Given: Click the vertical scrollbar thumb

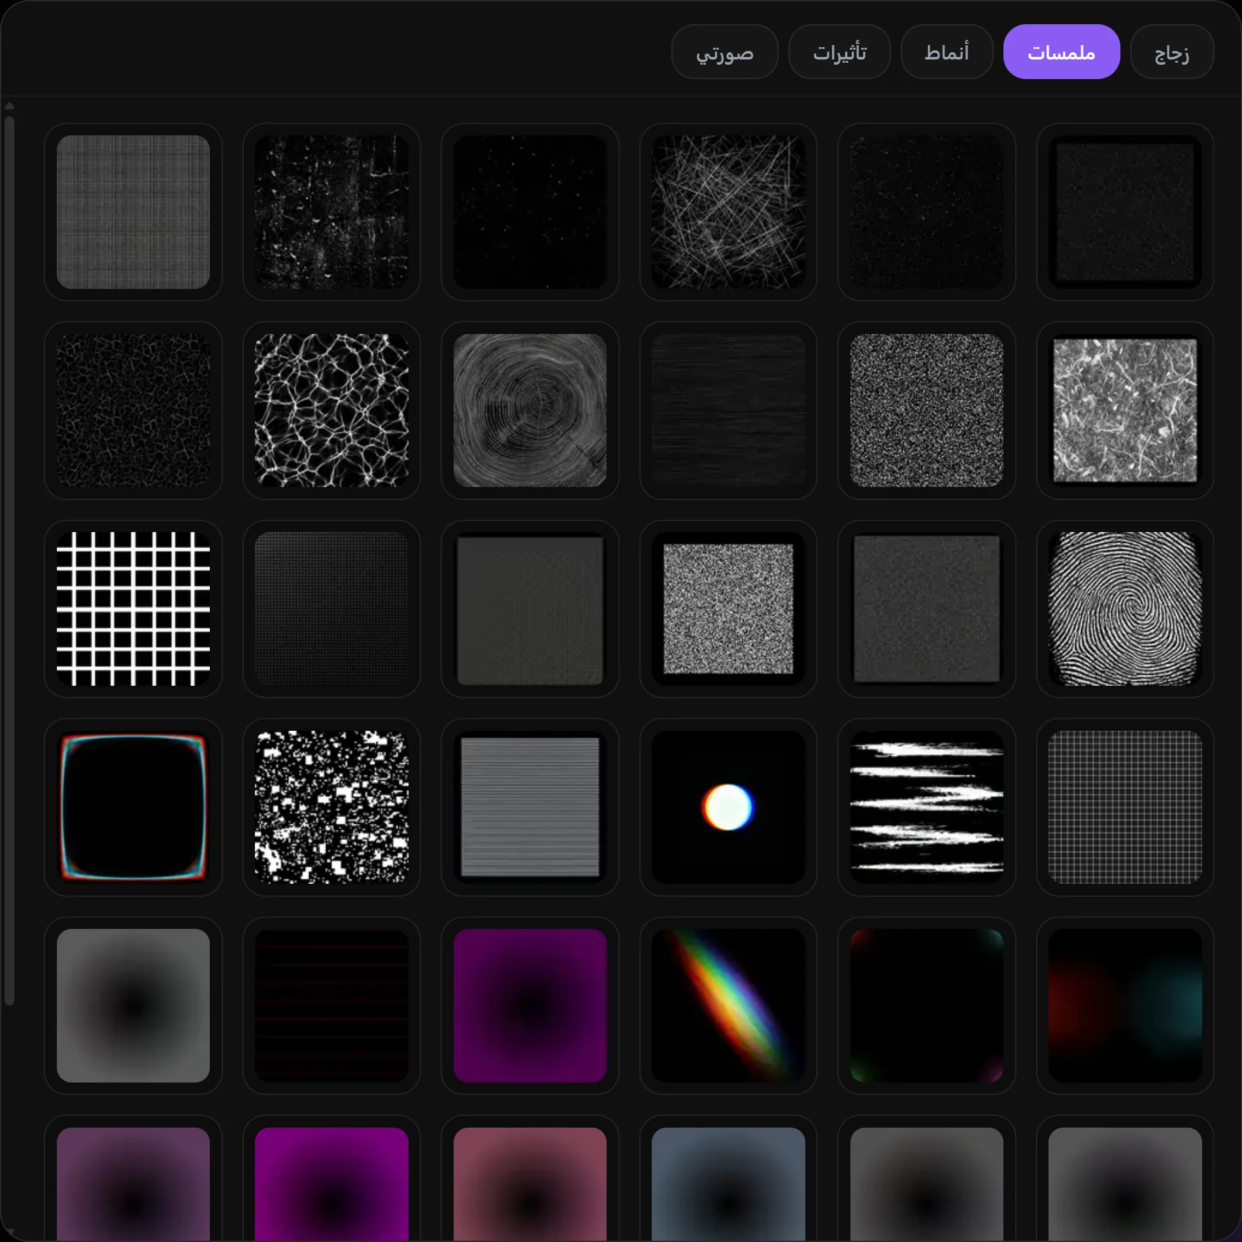Looking at the screenshot, I should [x=9, y=560].
